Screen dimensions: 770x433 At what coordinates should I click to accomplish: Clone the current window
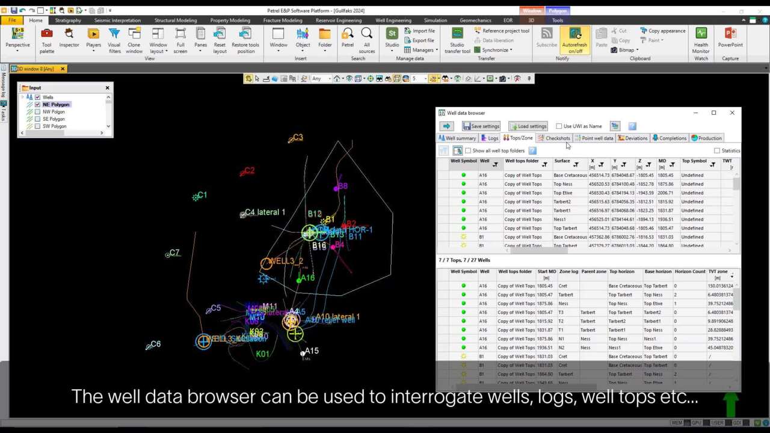coord(134,40)
